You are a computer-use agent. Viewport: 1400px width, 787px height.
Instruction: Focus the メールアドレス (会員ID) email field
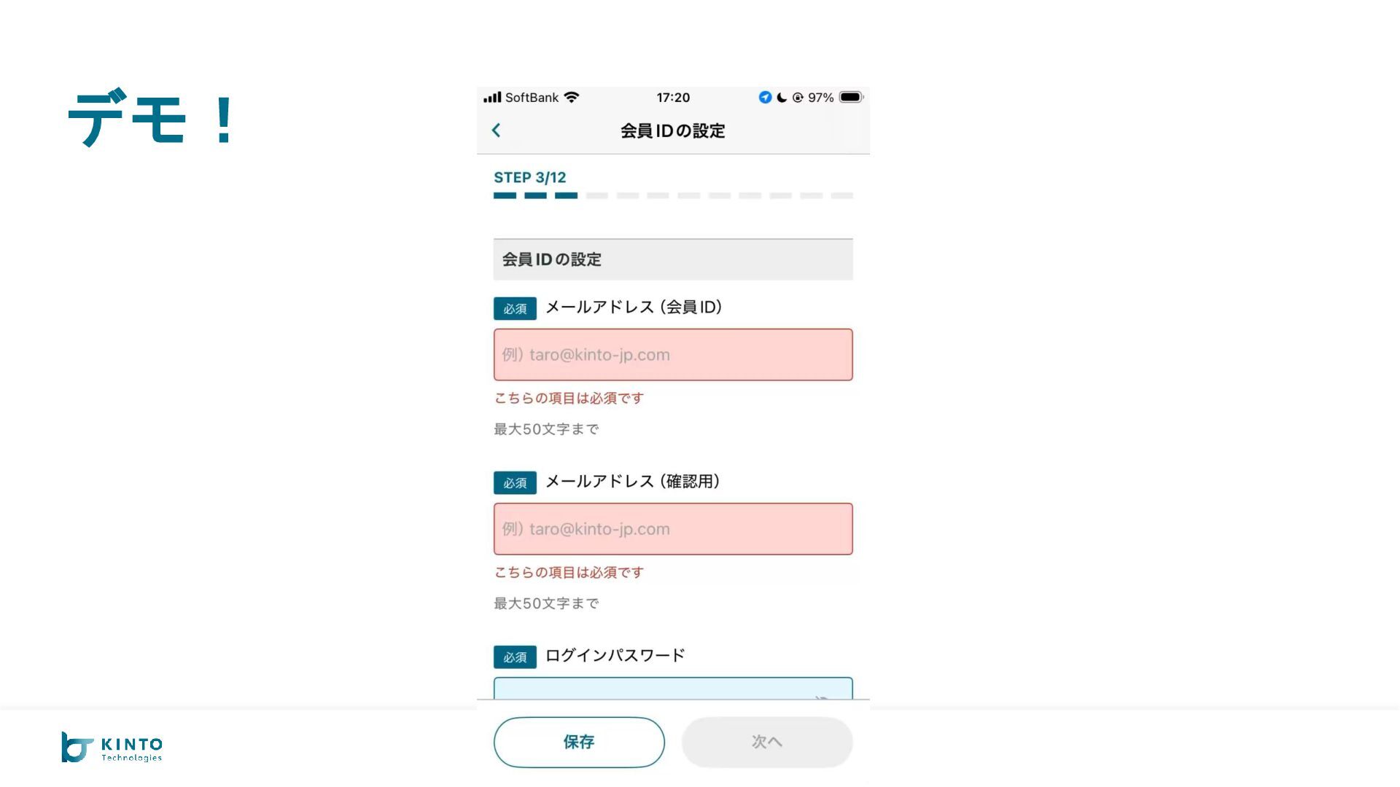(673, 355)
